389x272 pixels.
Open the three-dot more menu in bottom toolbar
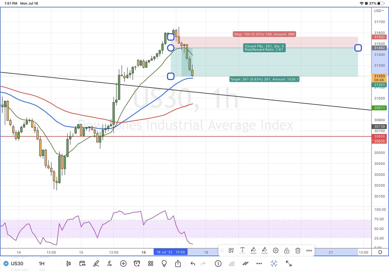259,264
